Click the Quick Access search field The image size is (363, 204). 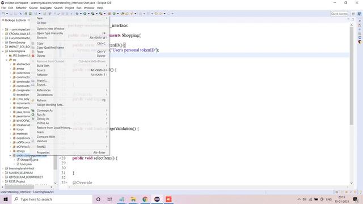339,14
